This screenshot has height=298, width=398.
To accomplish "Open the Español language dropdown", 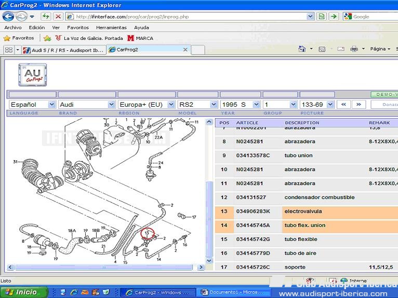I will click(32, 104).
